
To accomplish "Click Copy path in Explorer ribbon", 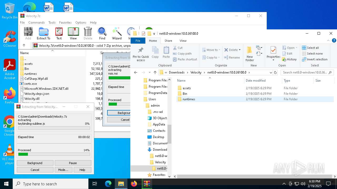I will point(182,54).
